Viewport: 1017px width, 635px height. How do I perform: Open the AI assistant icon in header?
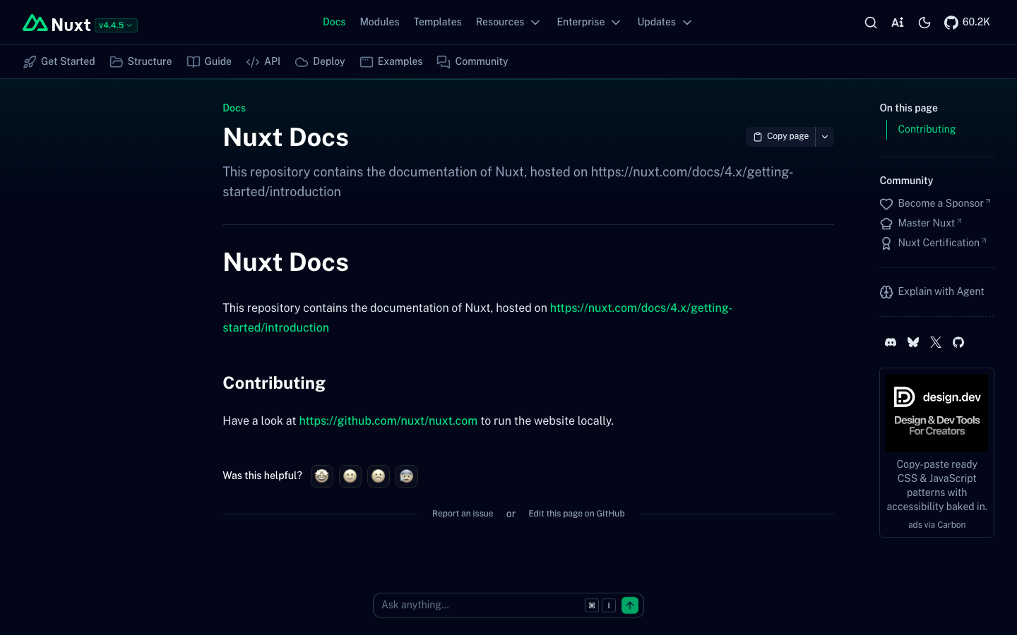tap(898, 23)
